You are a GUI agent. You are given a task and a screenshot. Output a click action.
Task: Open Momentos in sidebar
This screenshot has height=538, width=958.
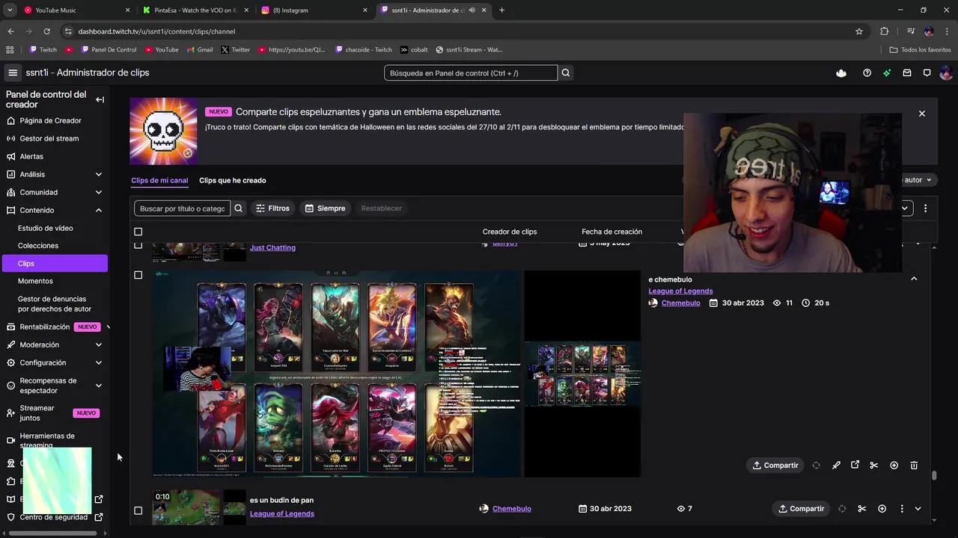(35, 281)
